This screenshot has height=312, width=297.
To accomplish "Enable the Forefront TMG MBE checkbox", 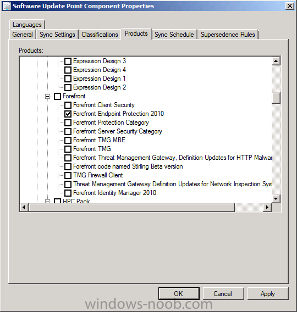I will point(68,140).
